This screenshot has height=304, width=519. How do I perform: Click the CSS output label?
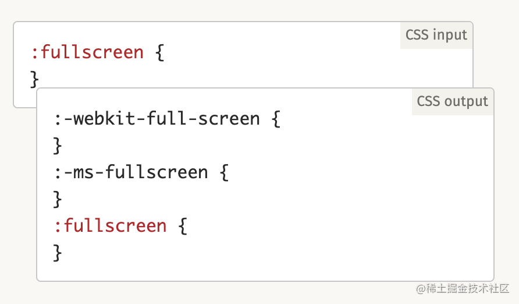click(x=453, y=101)
